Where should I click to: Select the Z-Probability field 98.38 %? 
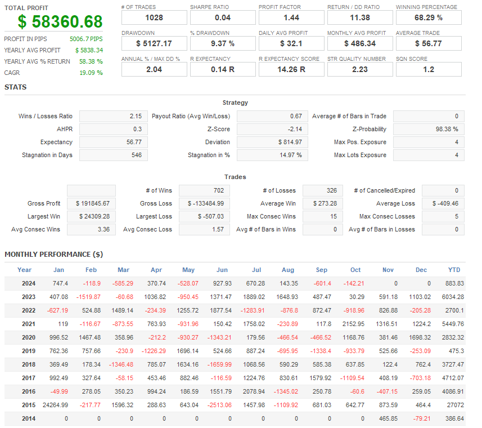click(x=429, y=129)
